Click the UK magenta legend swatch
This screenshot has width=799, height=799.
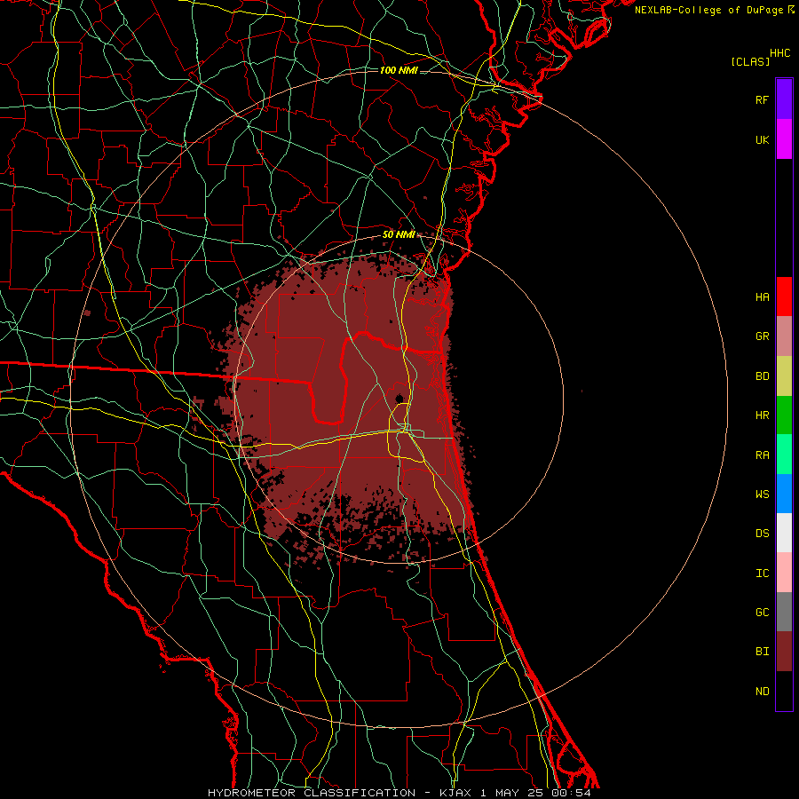784,139
